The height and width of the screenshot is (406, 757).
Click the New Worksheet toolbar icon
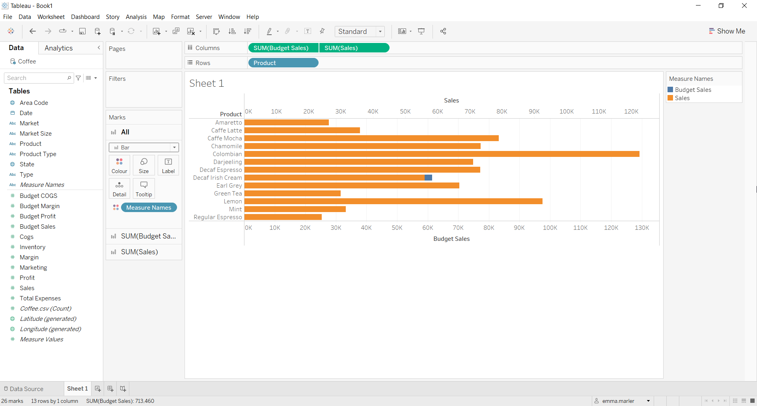tap(156, 31)
